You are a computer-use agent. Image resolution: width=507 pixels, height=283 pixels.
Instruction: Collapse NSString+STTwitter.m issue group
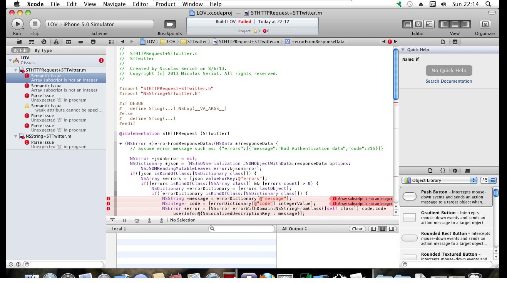pos(16,136)
